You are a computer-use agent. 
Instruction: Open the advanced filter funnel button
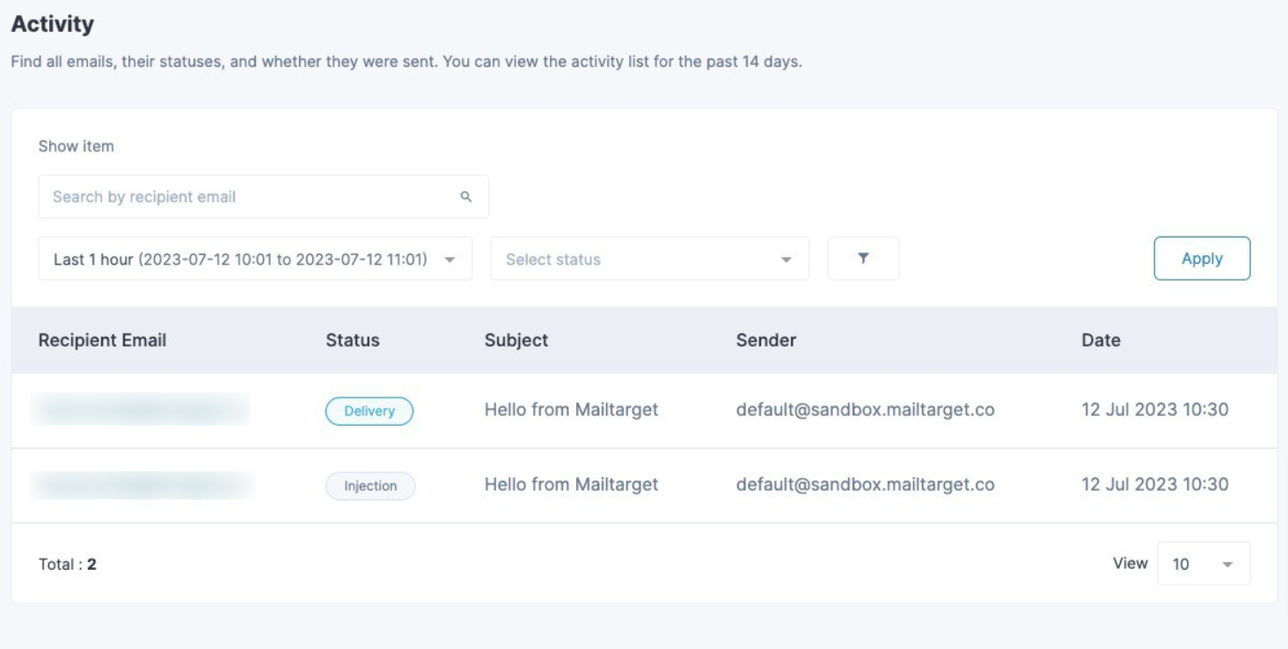pyautogui.click(x=863, y=259)
